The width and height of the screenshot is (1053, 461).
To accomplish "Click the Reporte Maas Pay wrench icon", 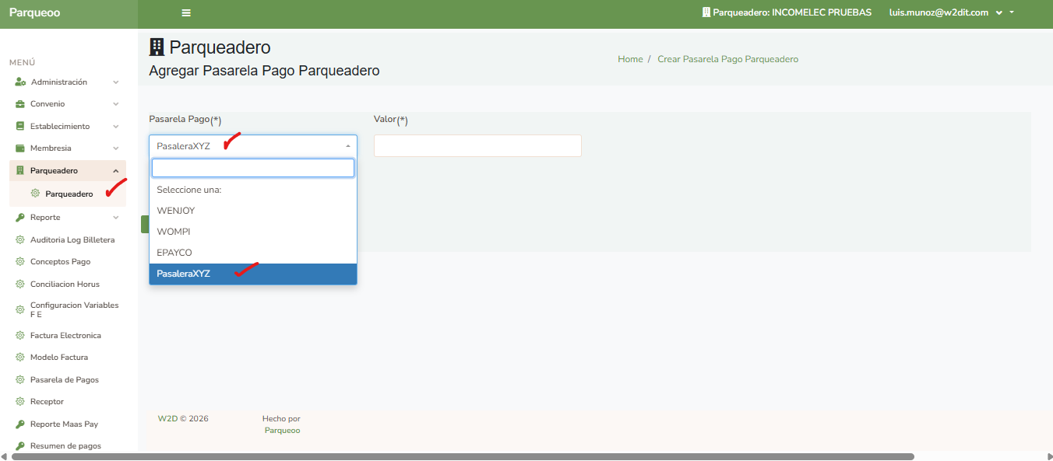I will pyautogui.click(x=21, y=424).
